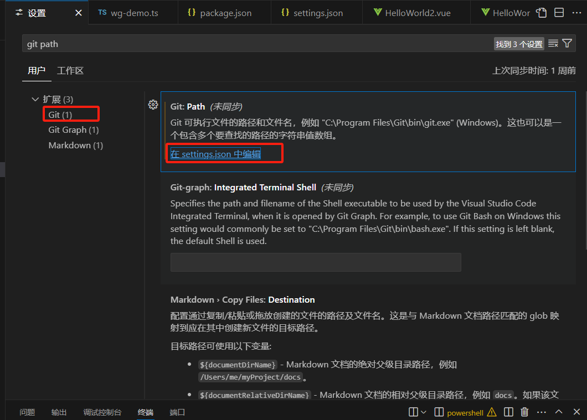Click the arrow beside the panel split icon

pos(424,412)
